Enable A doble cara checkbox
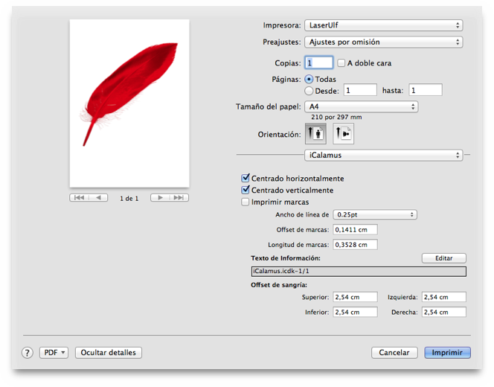 [341, 63]
